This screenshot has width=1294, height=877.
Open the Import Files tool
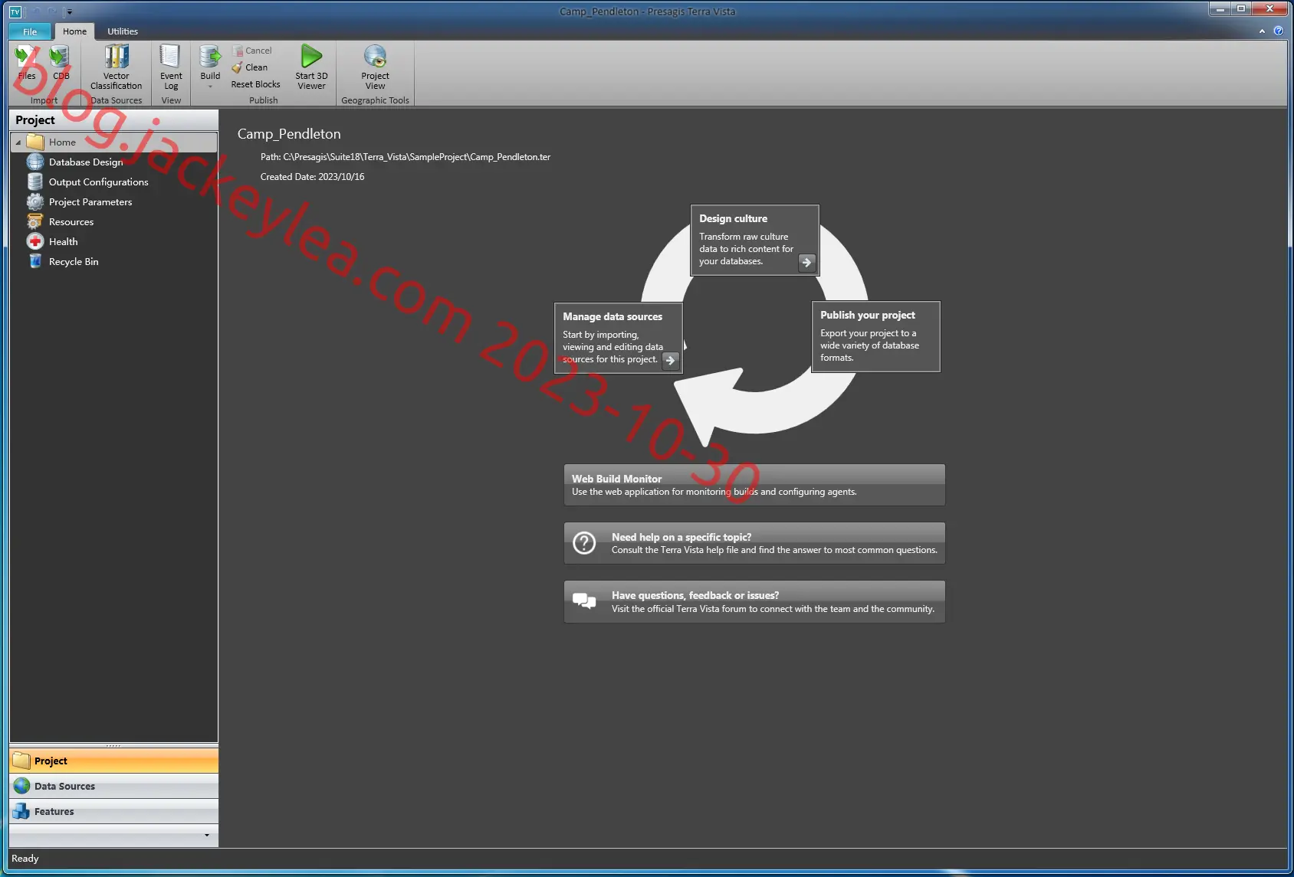pyautogui.click(x=27, y=63)
